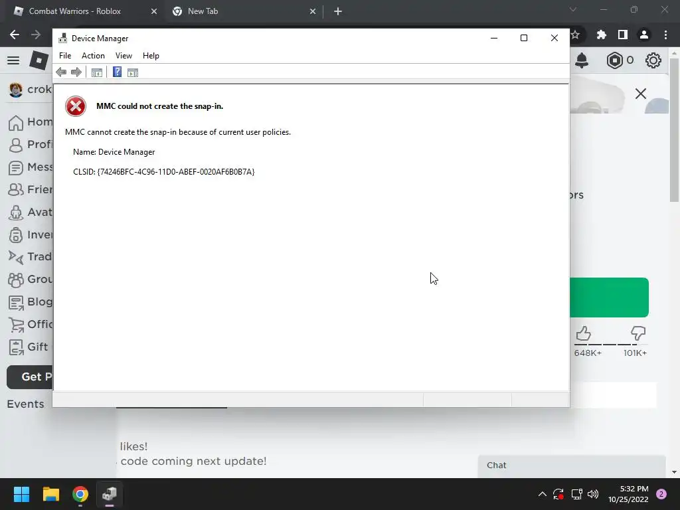The width and height of the screenshot is (680, 510).
Task: Open File Explorer from the taskbar
Action: [x=50, y=494]
